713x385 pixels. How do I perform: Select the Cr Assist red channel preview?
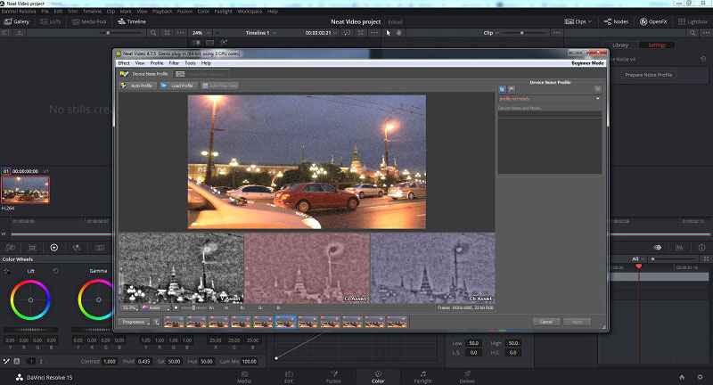(x=307, y=268)
